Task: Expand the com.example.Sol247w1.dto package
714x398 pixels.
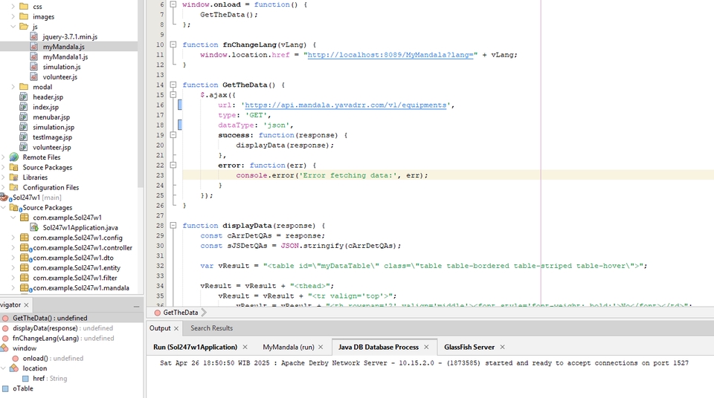Action: pos(13,258)
